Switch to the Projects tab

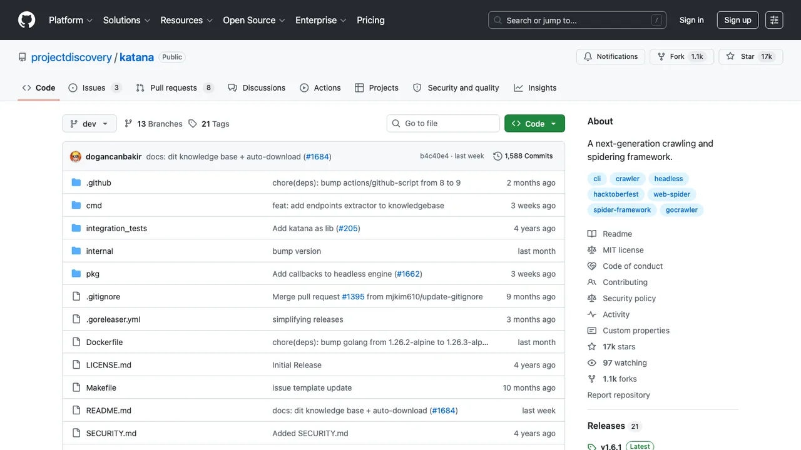tap(377, 88)
